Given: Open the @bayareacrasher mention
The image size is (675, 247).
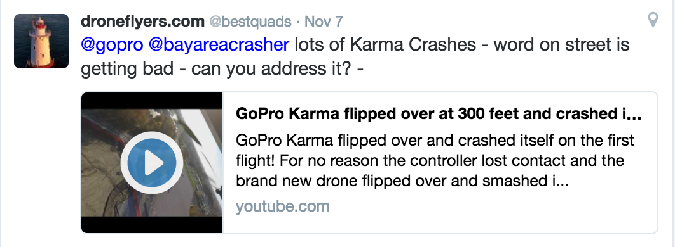Looking at the screenshot, I should tap(219, 44).
